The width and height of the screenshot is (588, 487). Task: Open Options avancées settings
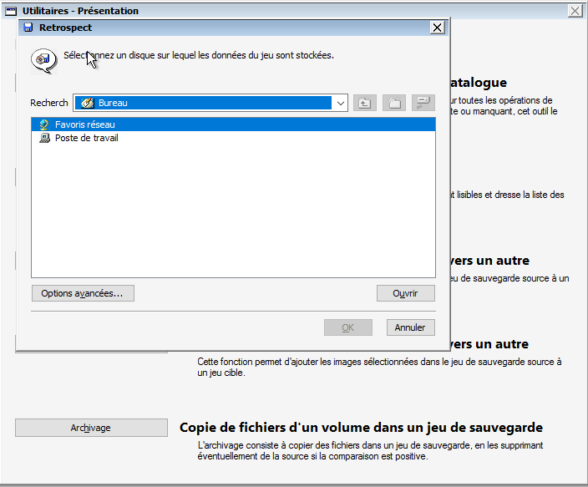coord(83,293)
